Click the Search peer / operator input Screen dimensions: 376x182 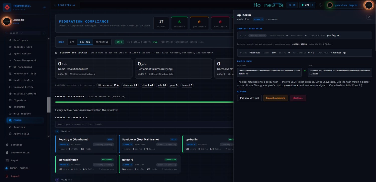(x=144, y=124)
